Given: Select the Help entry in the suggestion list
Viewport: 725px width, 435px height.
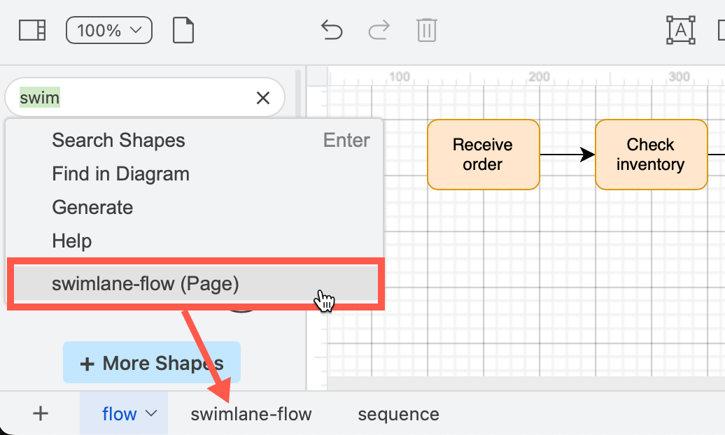Looking at the screenshot, I should [x=71, y=241].
